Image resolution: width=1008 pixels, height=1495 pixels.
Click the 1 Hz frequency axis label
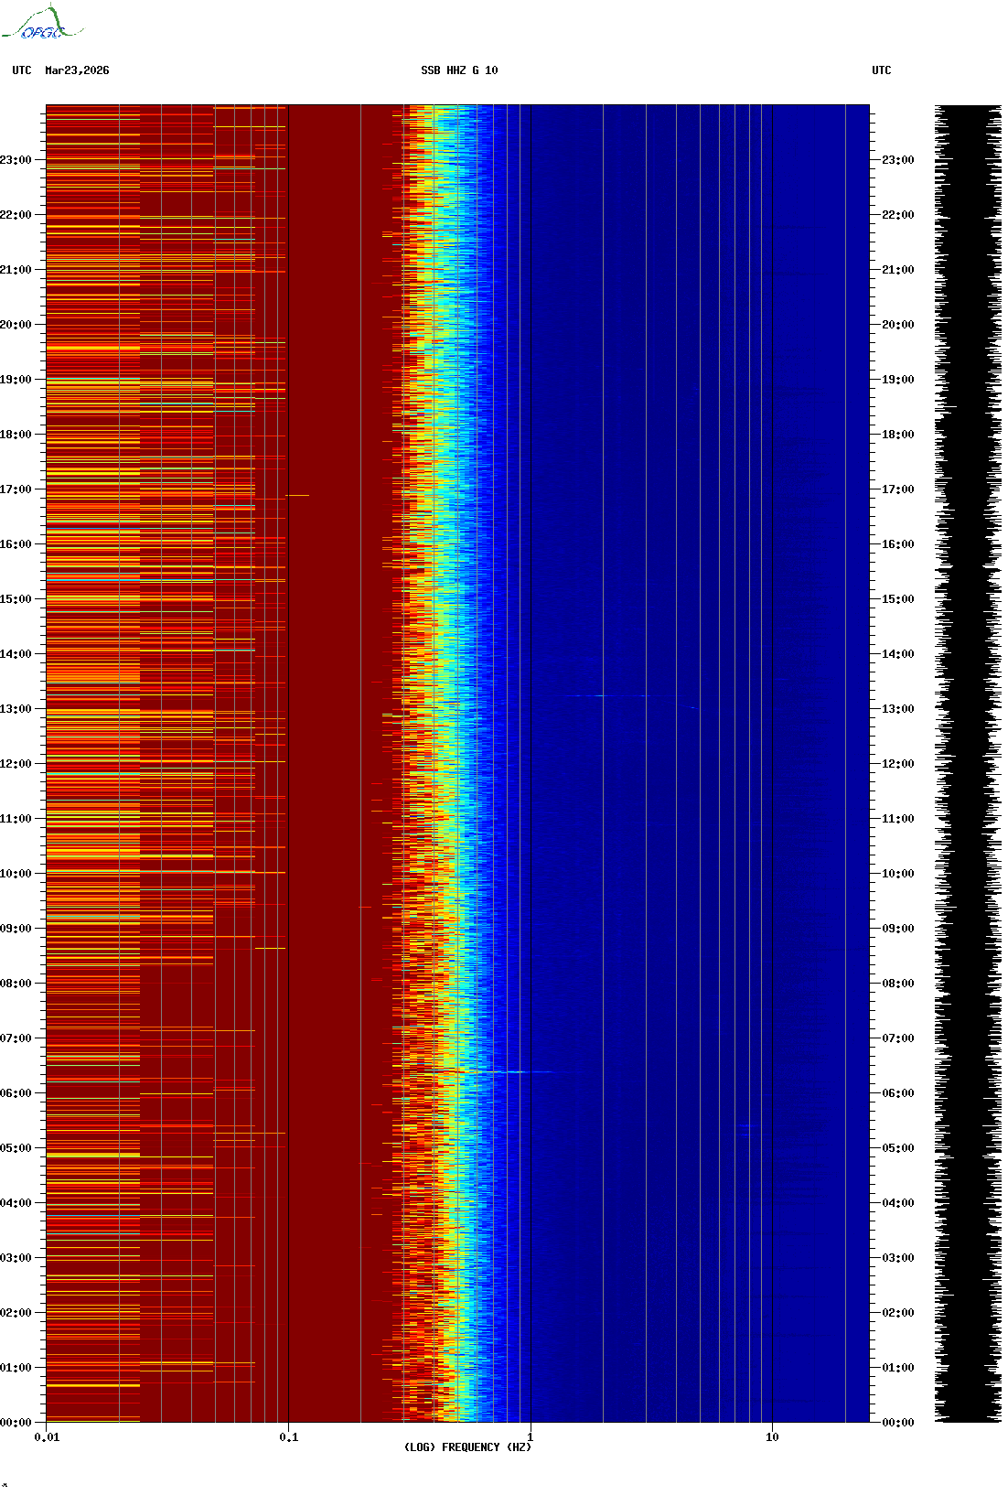[530, 1437]
